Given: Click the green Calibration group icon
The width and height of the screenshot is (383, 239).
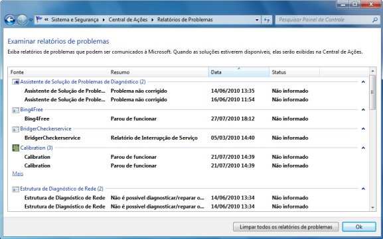Looking at the screenshot, I should (16, 148).
